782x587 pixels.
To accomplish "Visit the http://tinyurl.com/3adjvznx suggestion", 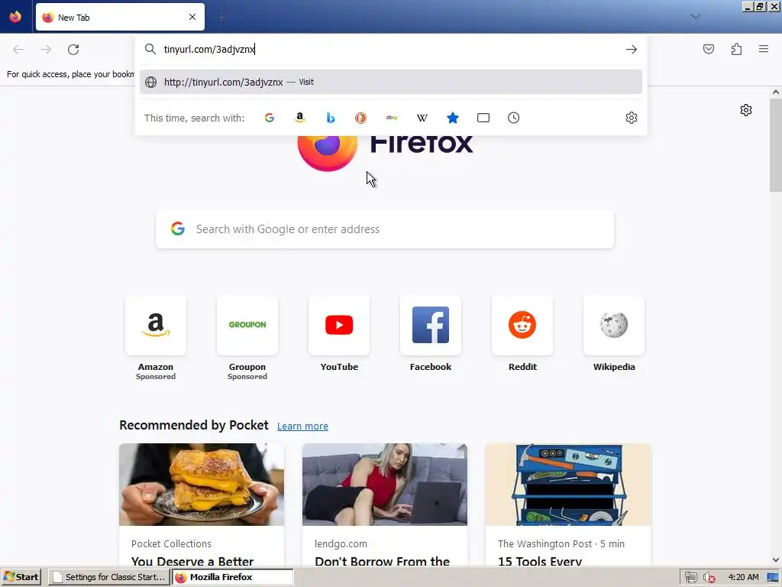I will click(x=390, y=82).
